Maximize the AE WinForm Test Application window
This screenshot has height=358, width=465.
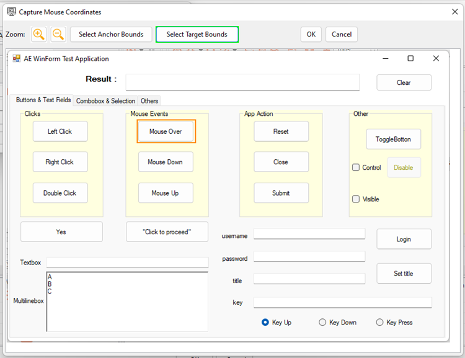coord(410,59)
